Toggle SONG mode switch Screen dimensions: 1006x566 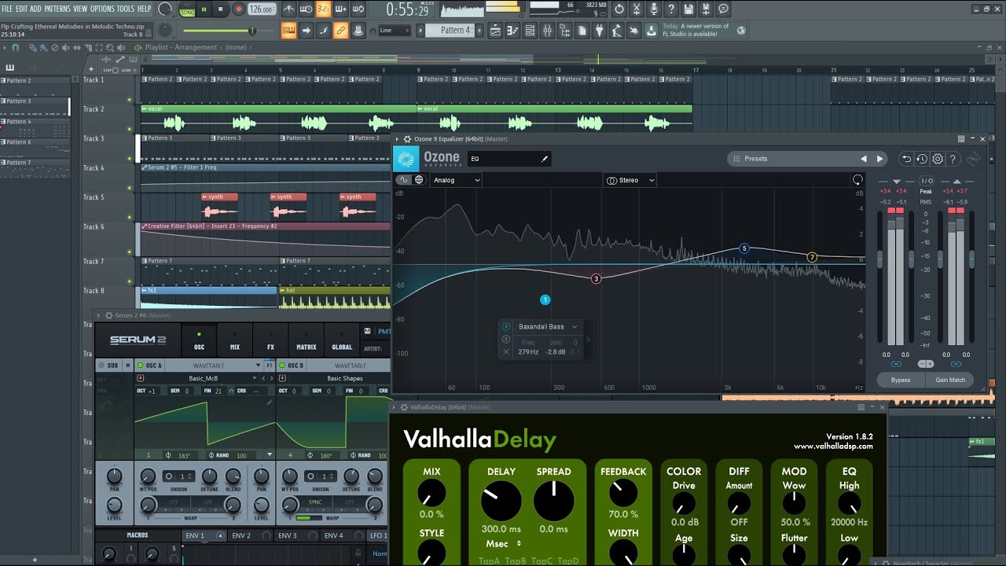(187, 10)
